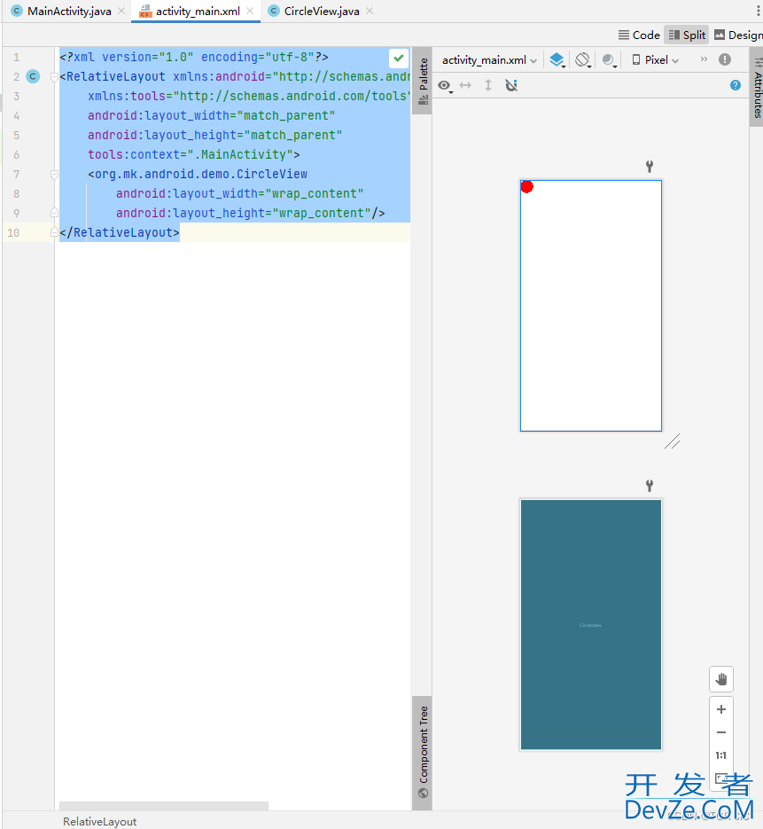Click the related class gutter icon
Image resolution: width=763 pixels, height=829 pixels.
pyautogui.click(x=33, y=76)
